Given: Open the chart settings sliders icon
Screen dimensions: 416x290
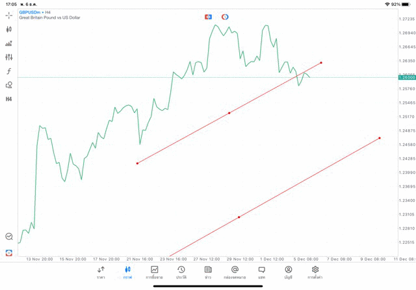Looking at the screenshot, I should click(x=9, y=57).
